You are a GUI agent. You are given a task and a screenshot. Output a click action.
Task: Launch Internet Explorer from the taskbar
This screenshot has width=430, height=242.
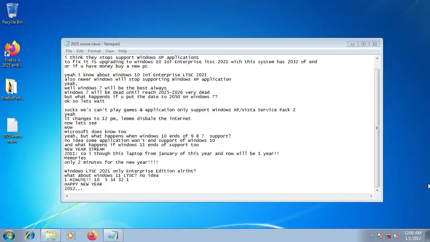click(30, 236)
